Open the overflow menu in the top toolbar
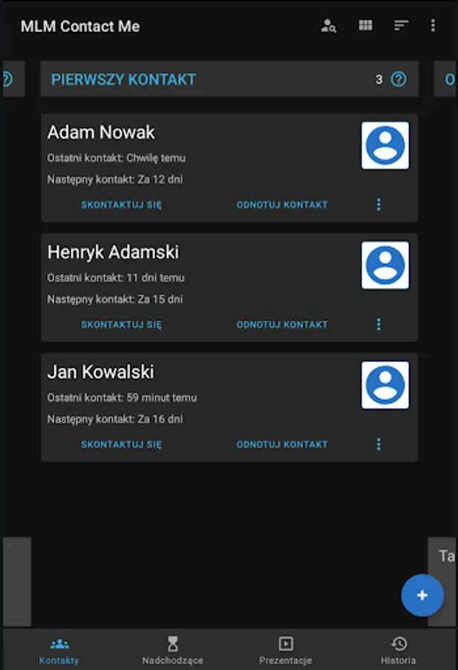Screen dimensions: 458x670 [433, 25]
